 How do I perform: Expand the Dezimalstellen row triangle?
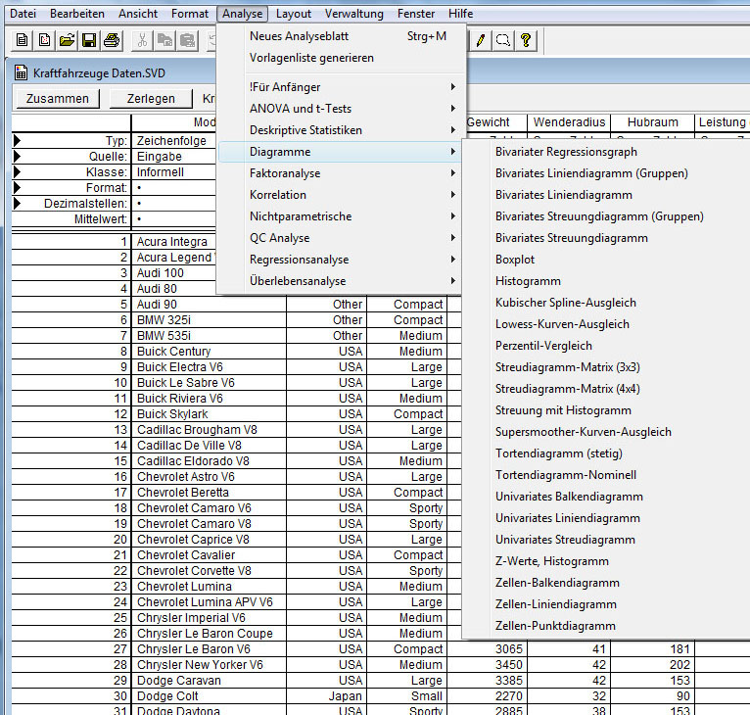pyautogui.click(x=18, y=204)
